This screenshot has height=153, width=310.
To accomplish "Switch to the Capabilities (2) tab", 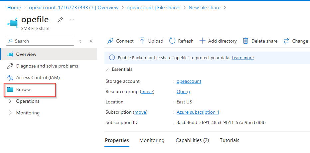I will [x=192, y=140].
